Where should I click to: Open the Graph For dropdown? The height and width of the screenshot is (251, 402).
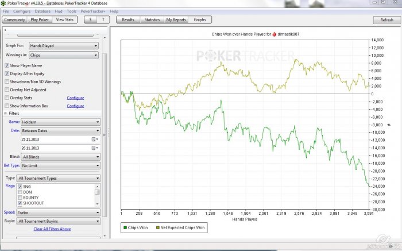tap(64, 46)
